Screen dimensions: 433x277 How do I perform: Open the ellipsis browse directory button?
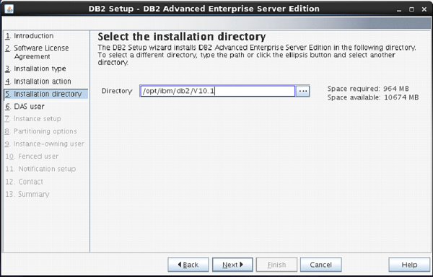point(302,91)
